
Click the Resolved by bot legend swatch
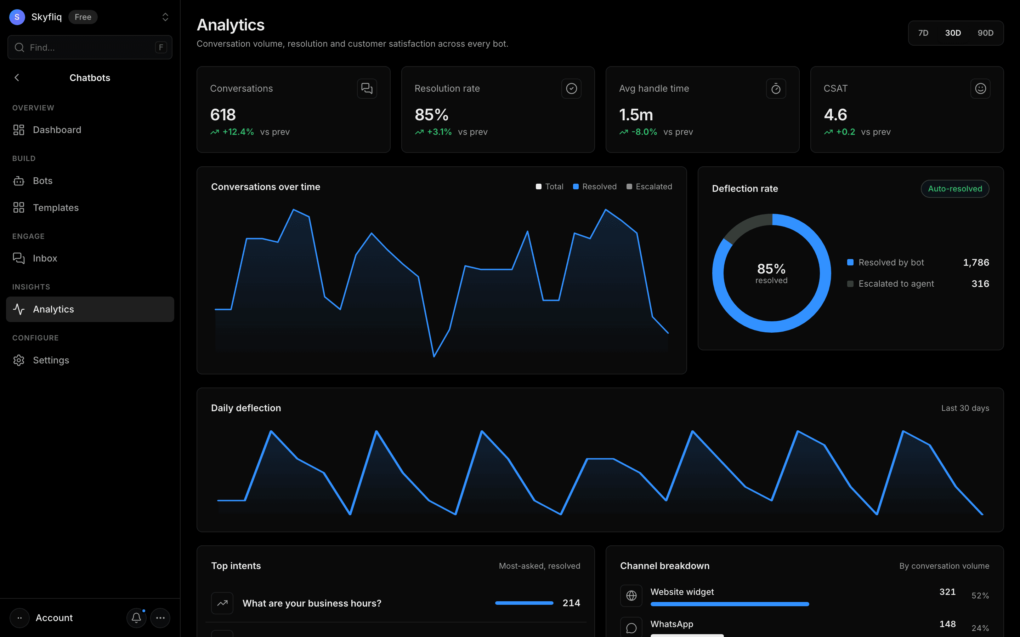point(850,263)
